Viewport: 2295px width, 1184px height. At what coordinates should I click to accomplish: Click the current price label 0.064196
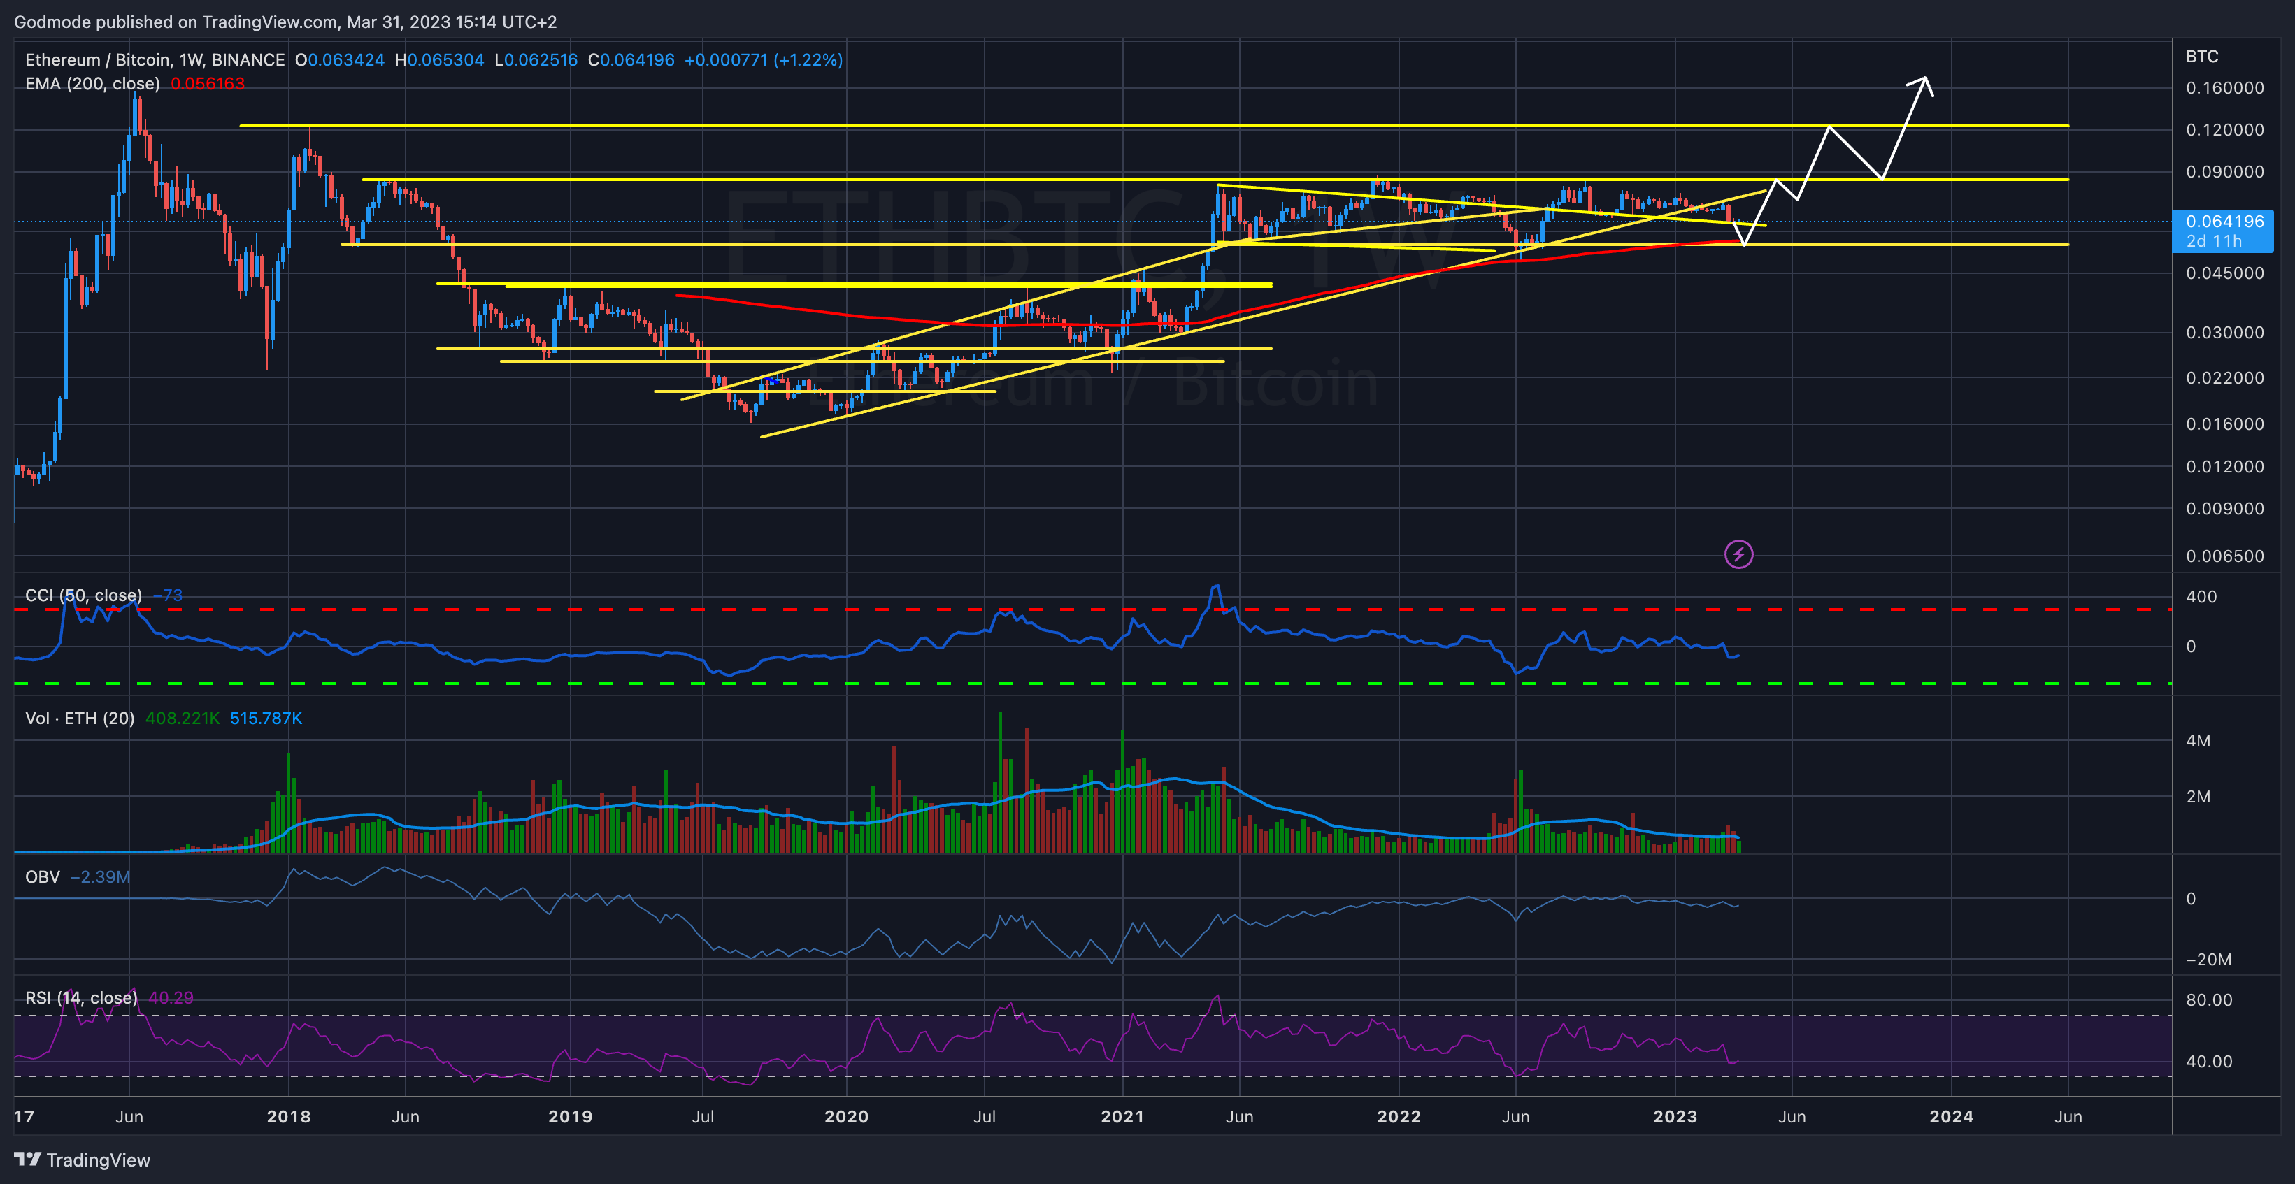(2224, 222)
